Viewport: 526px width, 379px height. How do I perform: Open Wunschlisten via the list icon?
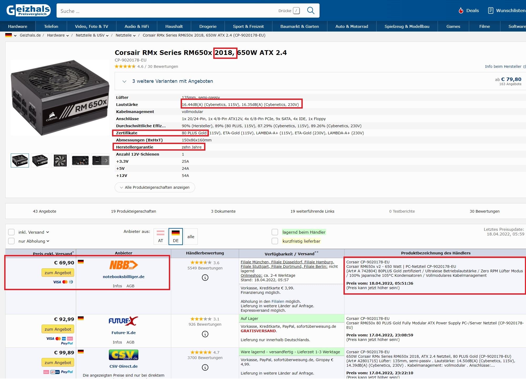point(490,11)
